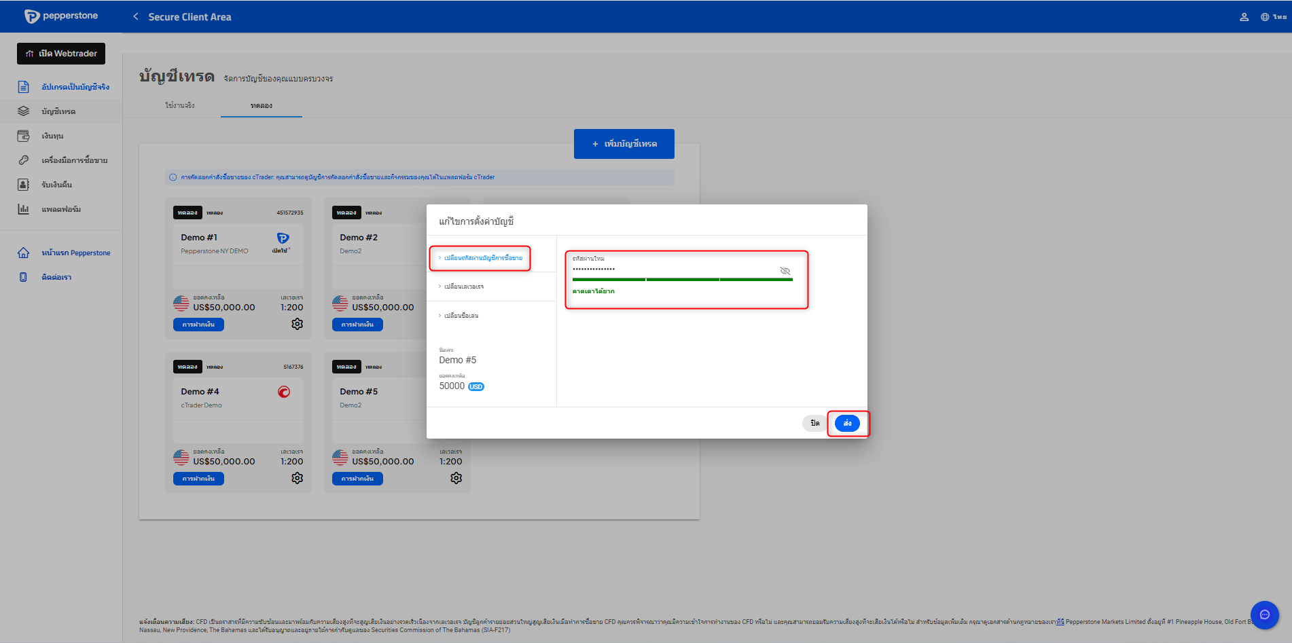Open language selector globe icon
This screenshot has width=1292, height=643.
point(1265,17)
